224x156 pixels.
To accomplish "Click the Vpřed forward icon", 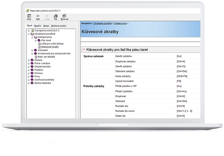I will [x=47, y=16].
